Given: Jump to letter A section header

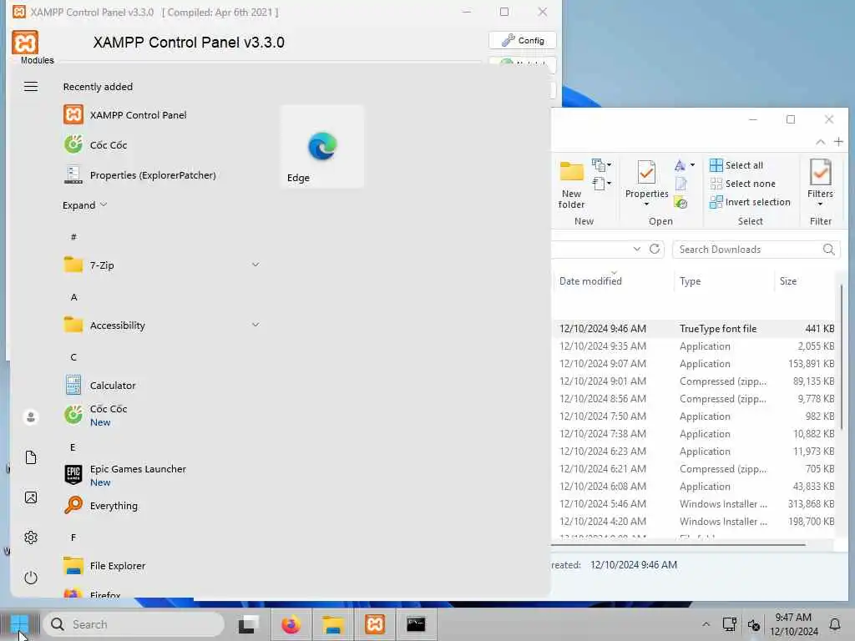Looking at the screenshot, I should pyautogui.click(x=73, y=297).
